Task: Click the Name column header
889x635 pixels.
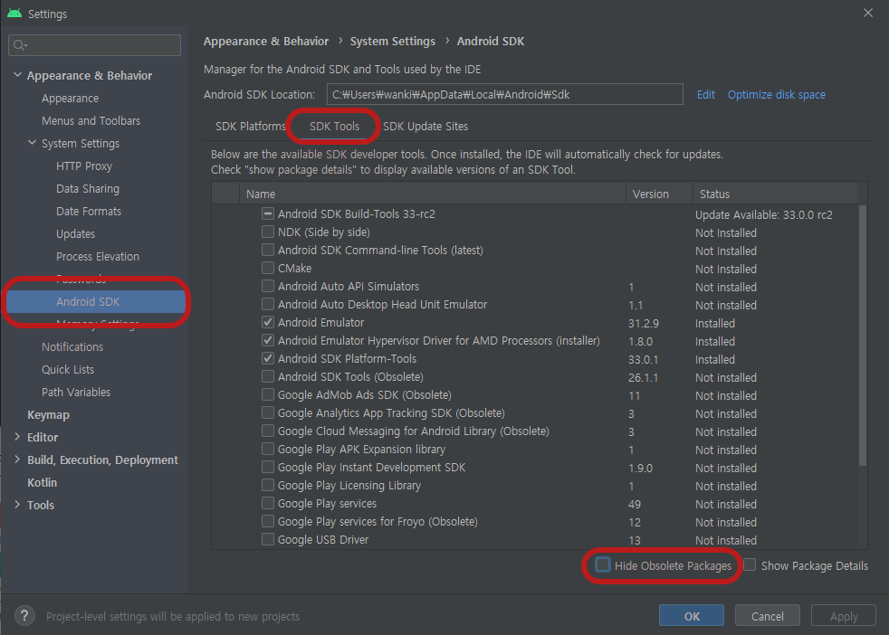Action: point(433,194)
